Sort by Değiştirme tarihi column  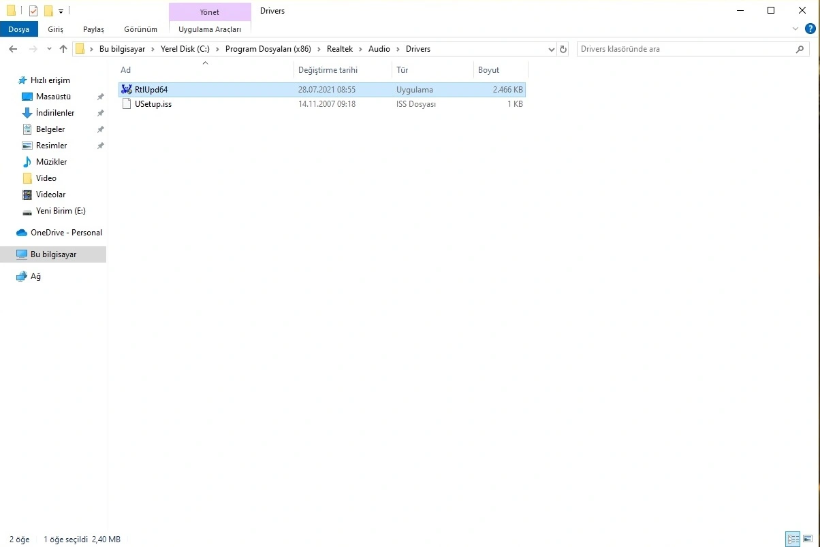343,70
